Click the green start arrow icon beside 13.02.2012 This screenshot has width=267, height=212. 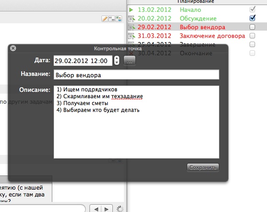(131, 10)
